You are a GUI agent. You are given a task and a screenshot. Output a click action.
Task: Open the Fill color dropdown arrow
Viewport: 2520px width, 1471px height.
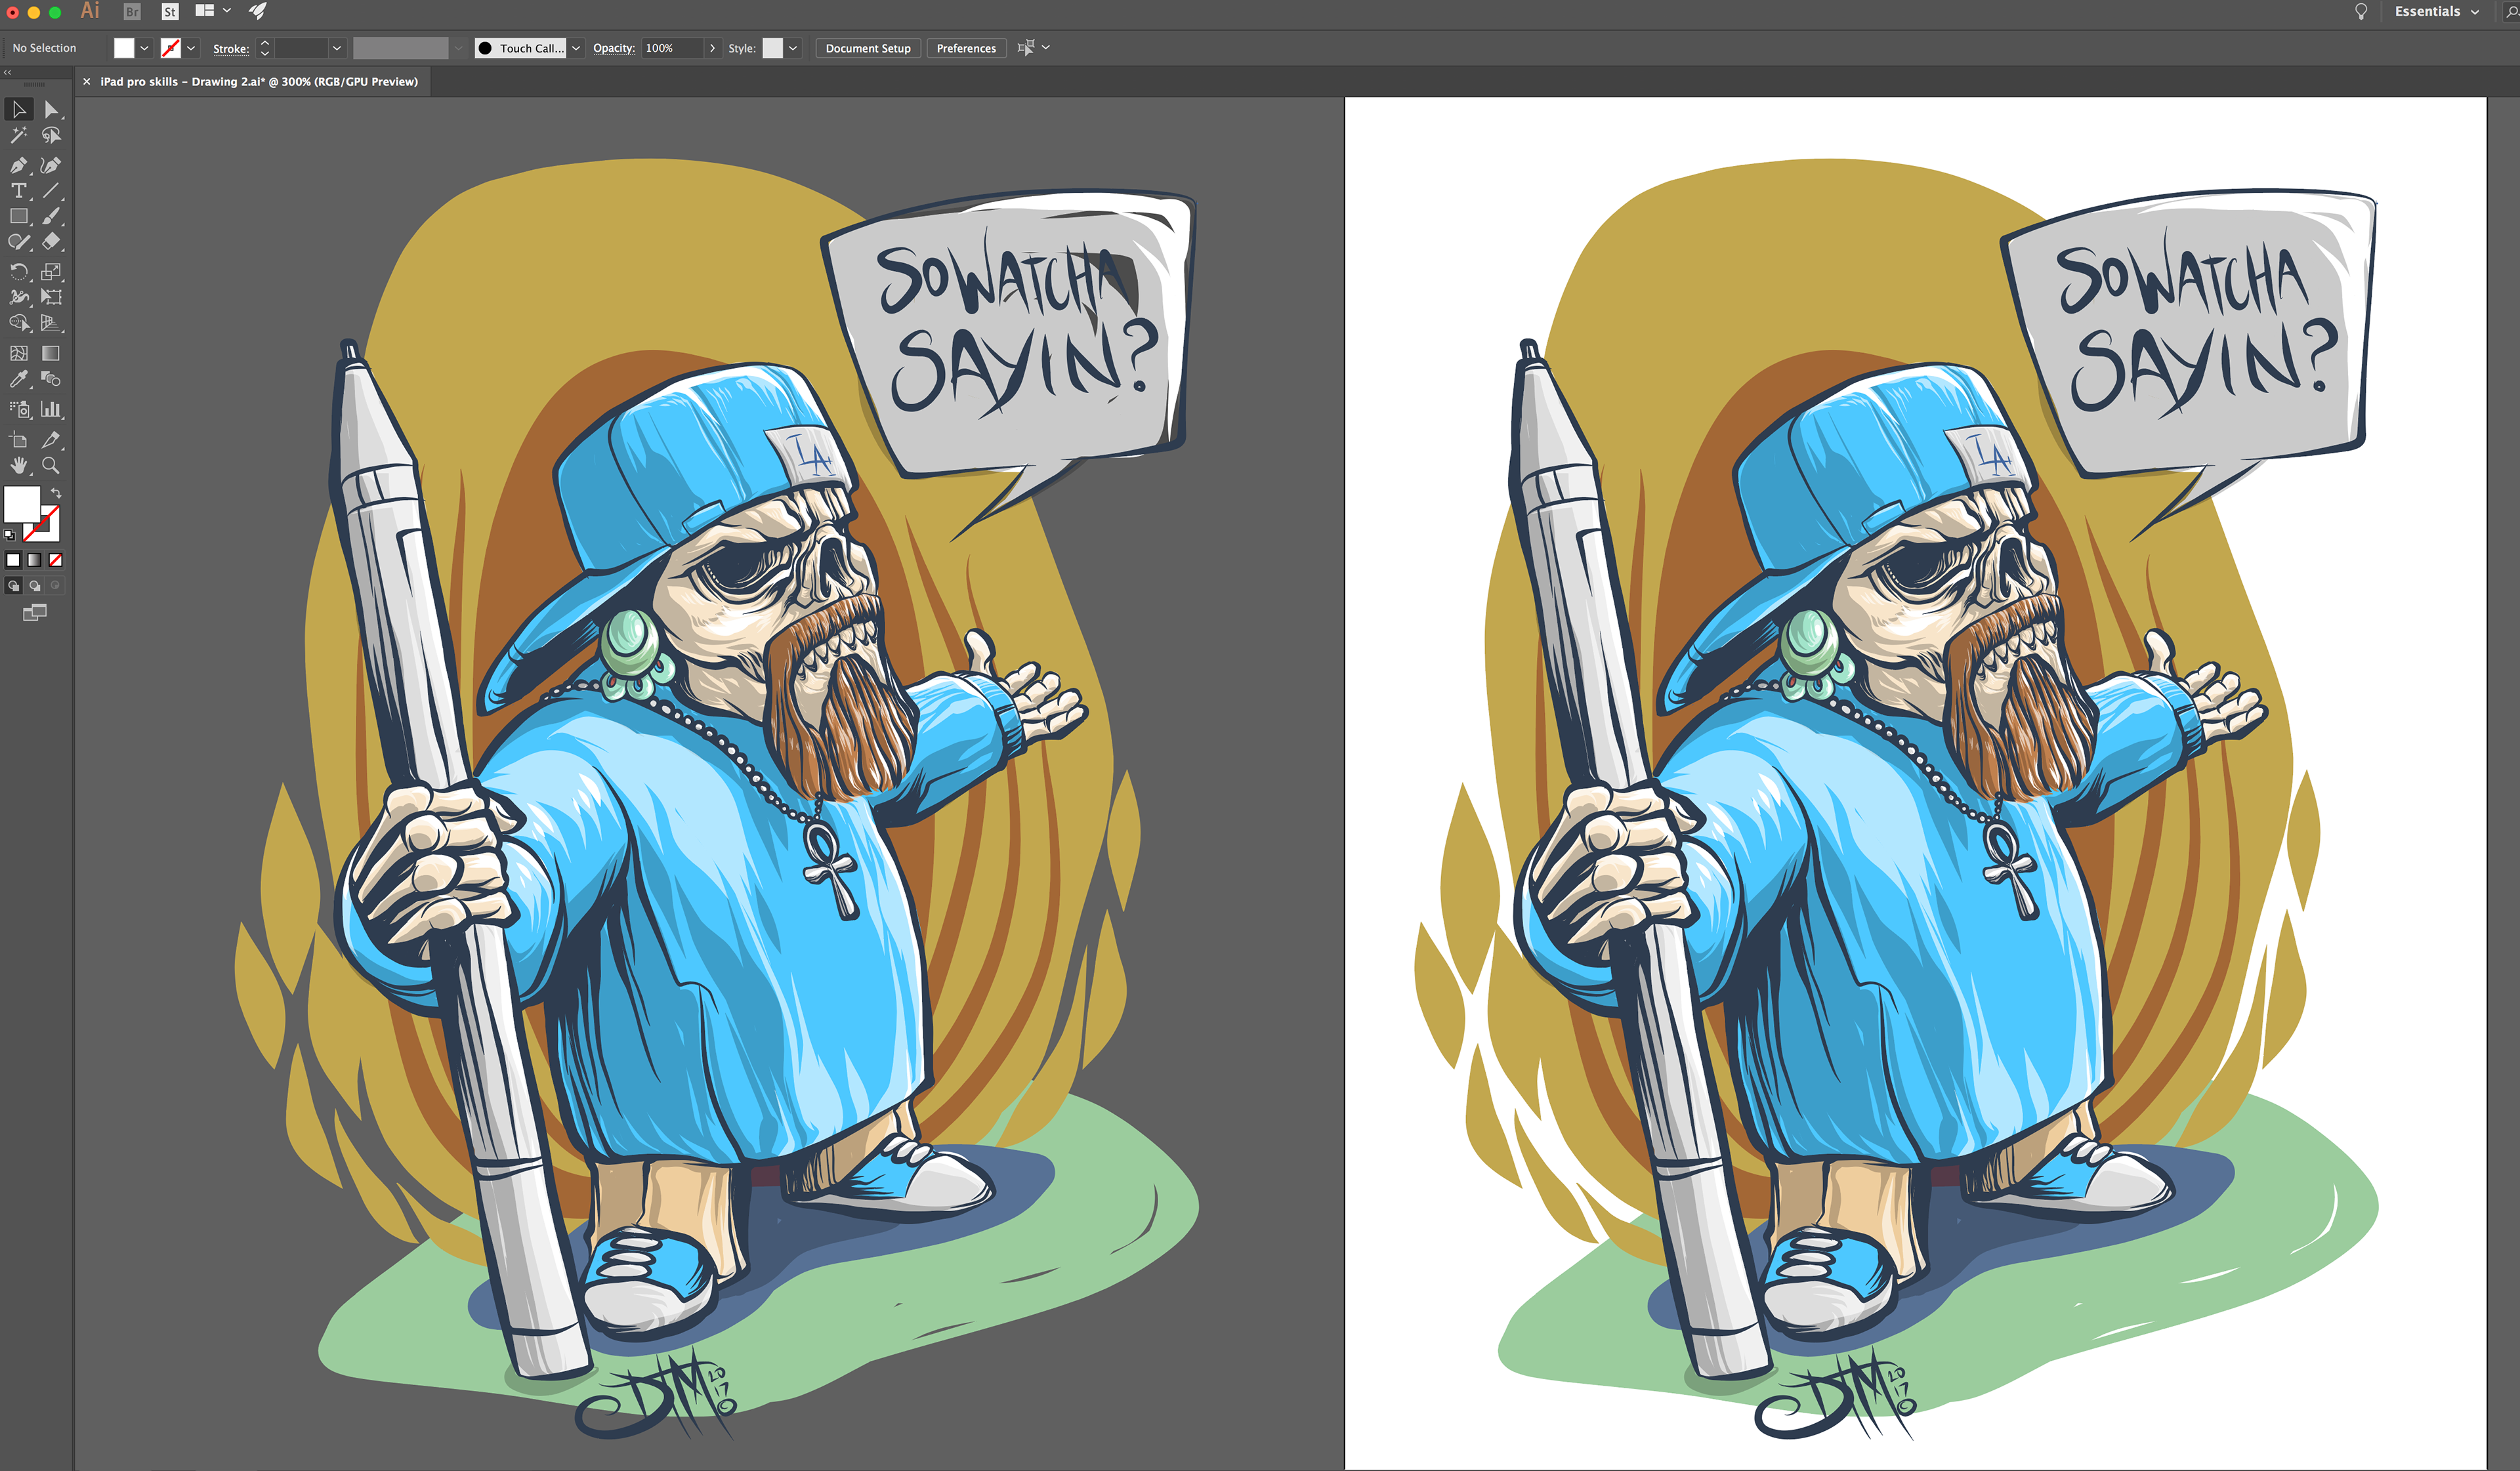tap(144, 48)
